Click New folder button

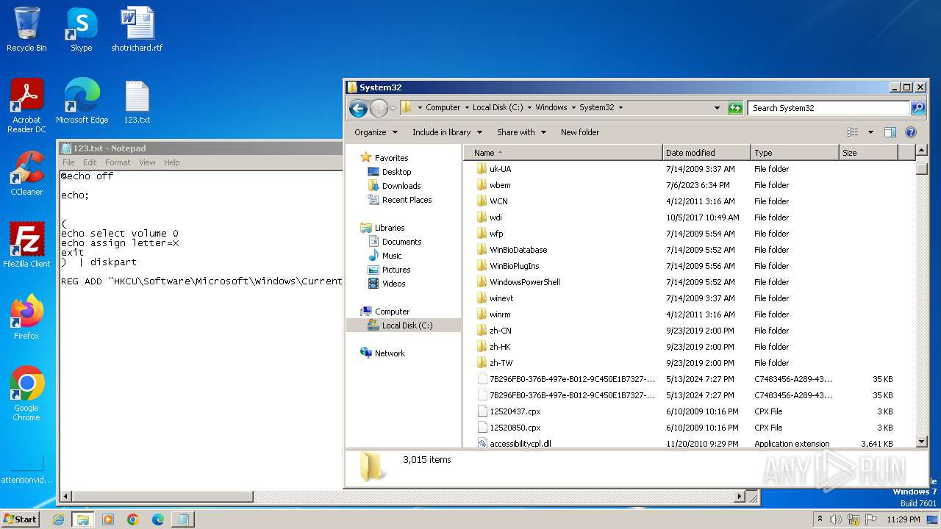click(x=580, y=132)
